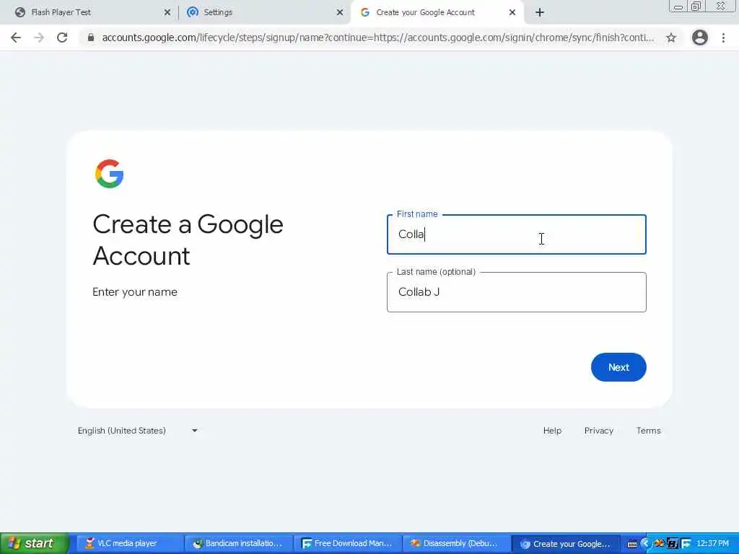
Task: Go back using the browser back arrow
Action: (x=16, y=38)
